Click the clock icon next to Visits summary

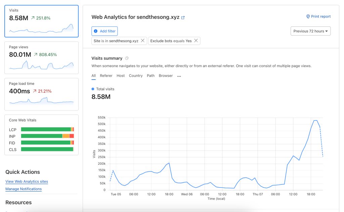click(127, 58)
